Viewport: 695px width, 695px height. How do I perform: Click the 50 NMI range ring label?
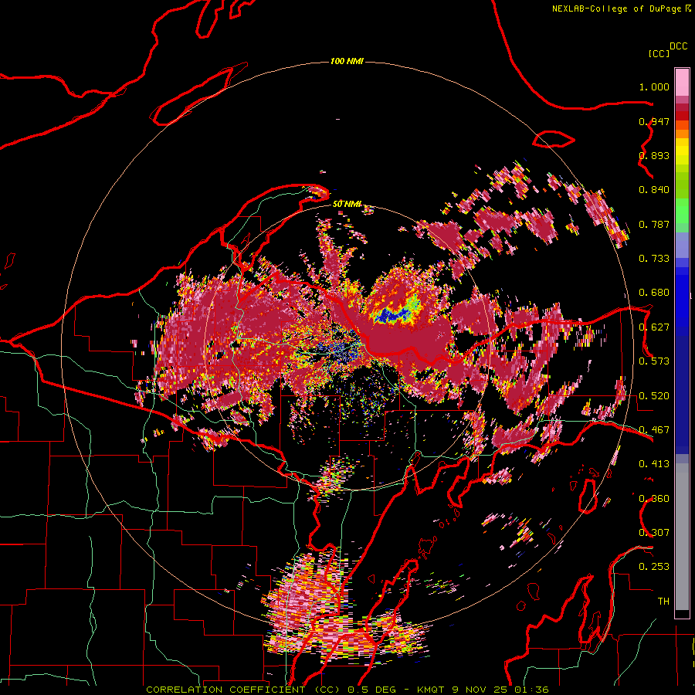click(347, 204)
